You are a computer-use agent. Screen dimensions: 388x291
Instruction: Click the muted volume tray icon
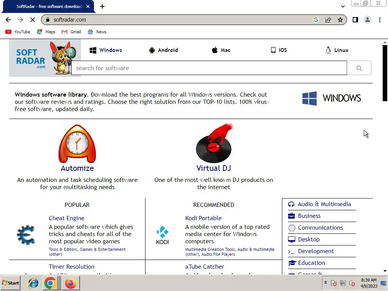pos(352,283)
